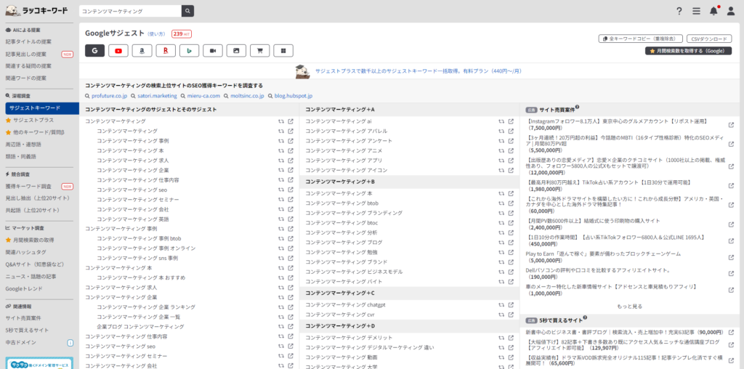
Task: Open 獲得キーワード調査 in sidebar
Action: pyautogui.click(x=28, y=187)
